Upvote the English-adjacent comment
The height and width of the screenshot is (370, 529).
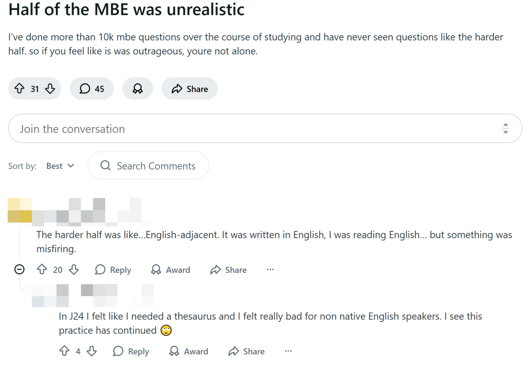[42, 270]
